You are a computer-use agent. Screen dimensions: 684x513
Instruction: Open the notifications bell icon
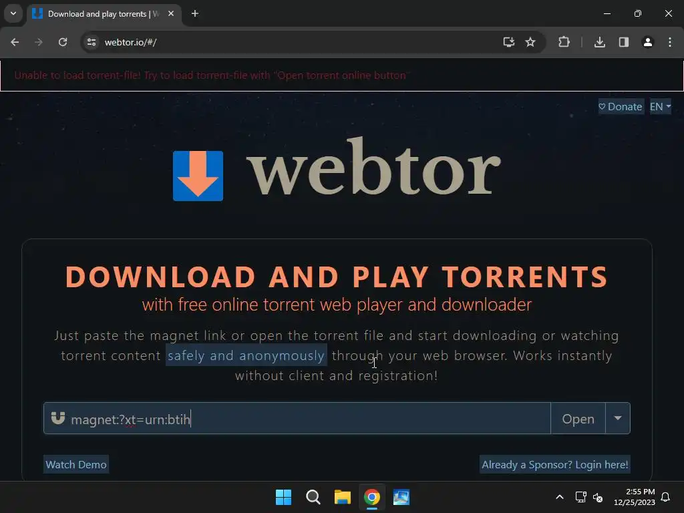[666, 497]
